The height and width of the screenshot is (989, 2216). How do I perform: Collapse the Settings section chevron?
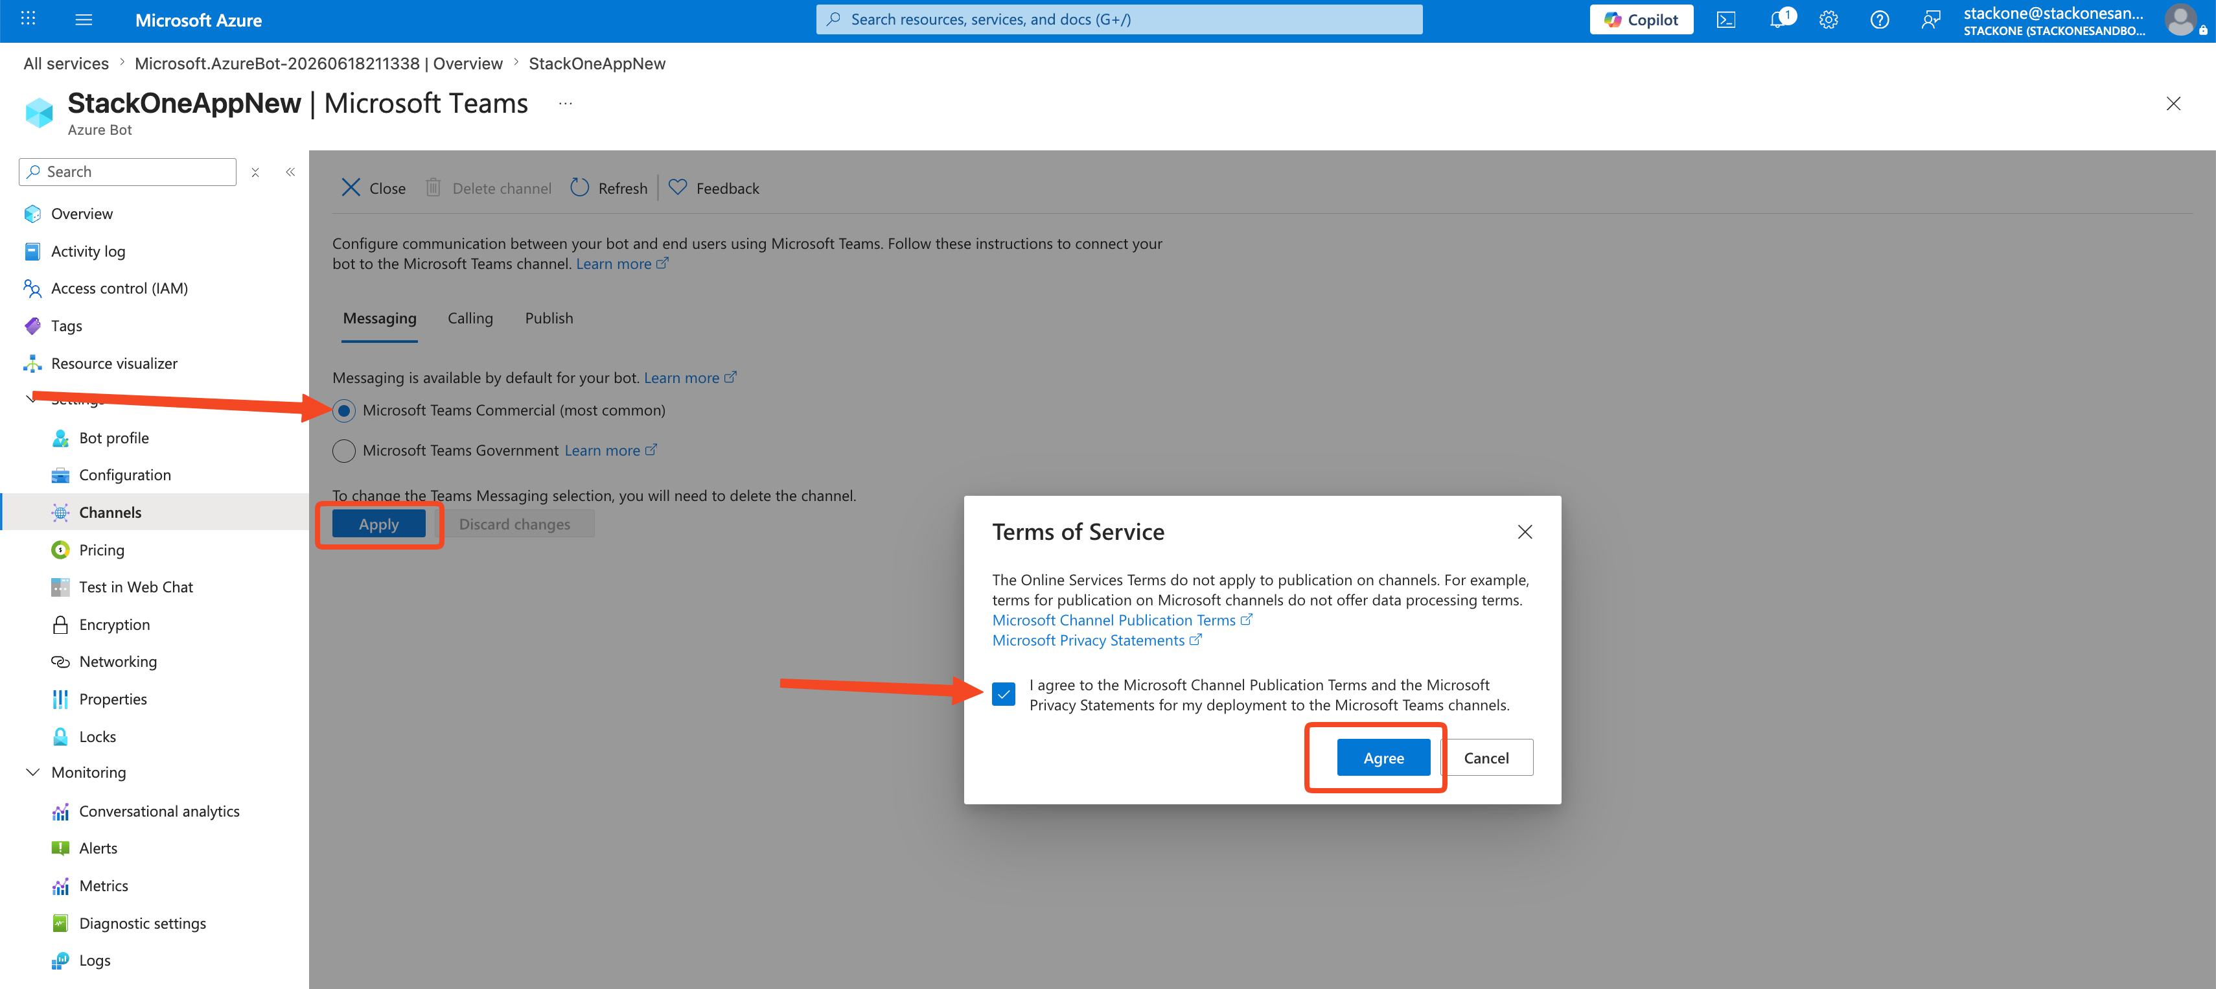point(32,399)
